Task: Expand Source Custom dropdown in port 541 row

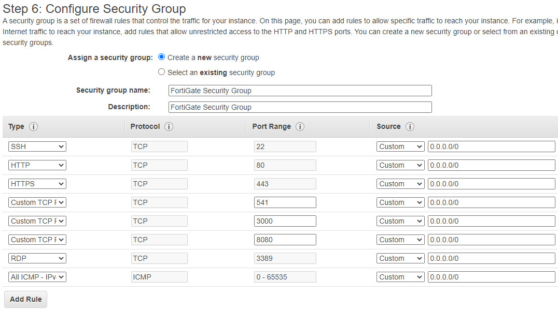Action: 400,202
